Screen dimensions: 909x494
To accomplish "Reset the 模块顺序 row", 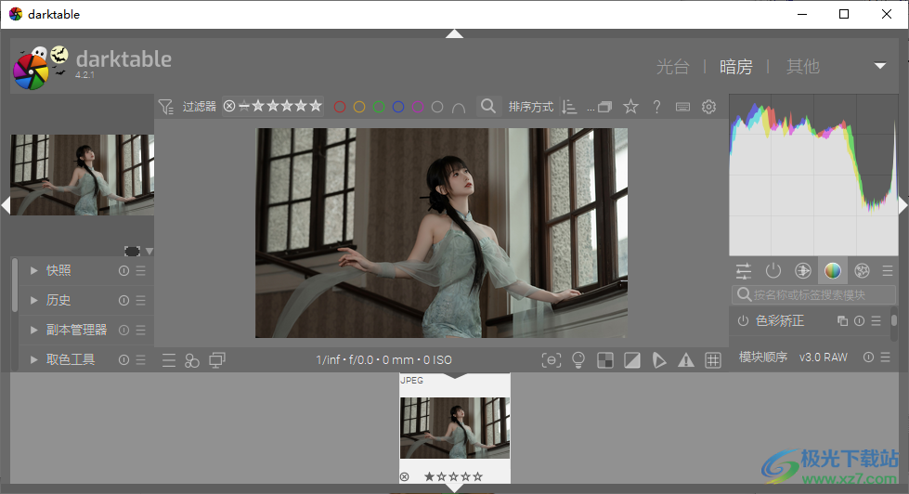I will [868, 357].
